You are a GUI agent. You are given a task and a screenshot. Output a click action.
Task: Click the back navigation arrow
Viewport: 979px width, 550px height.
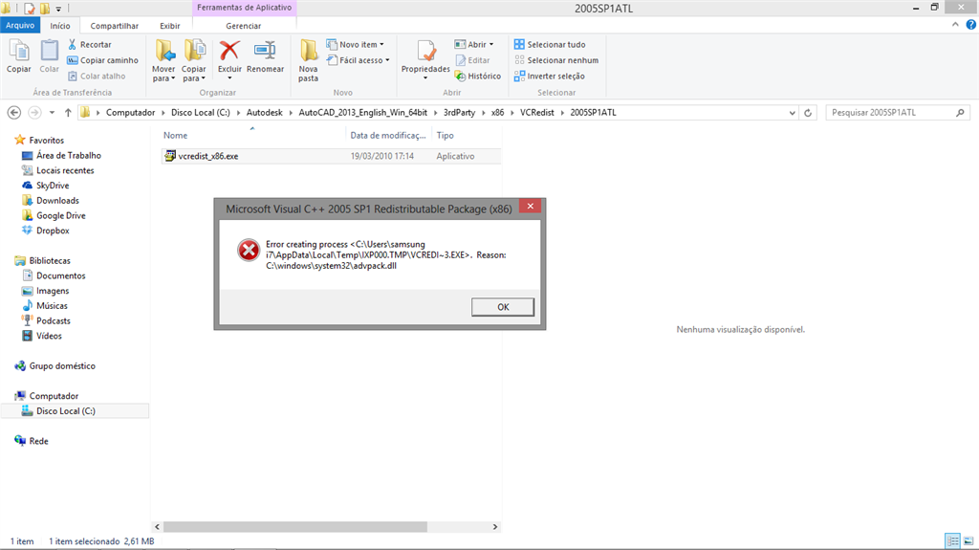click(13, 113)
